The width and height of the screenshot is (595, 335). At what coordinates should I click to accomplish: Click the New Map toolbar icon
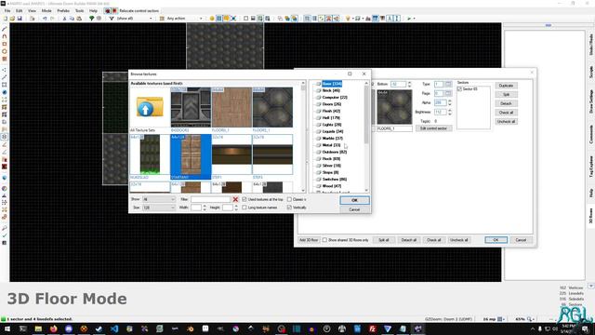(x=6, y=19)
